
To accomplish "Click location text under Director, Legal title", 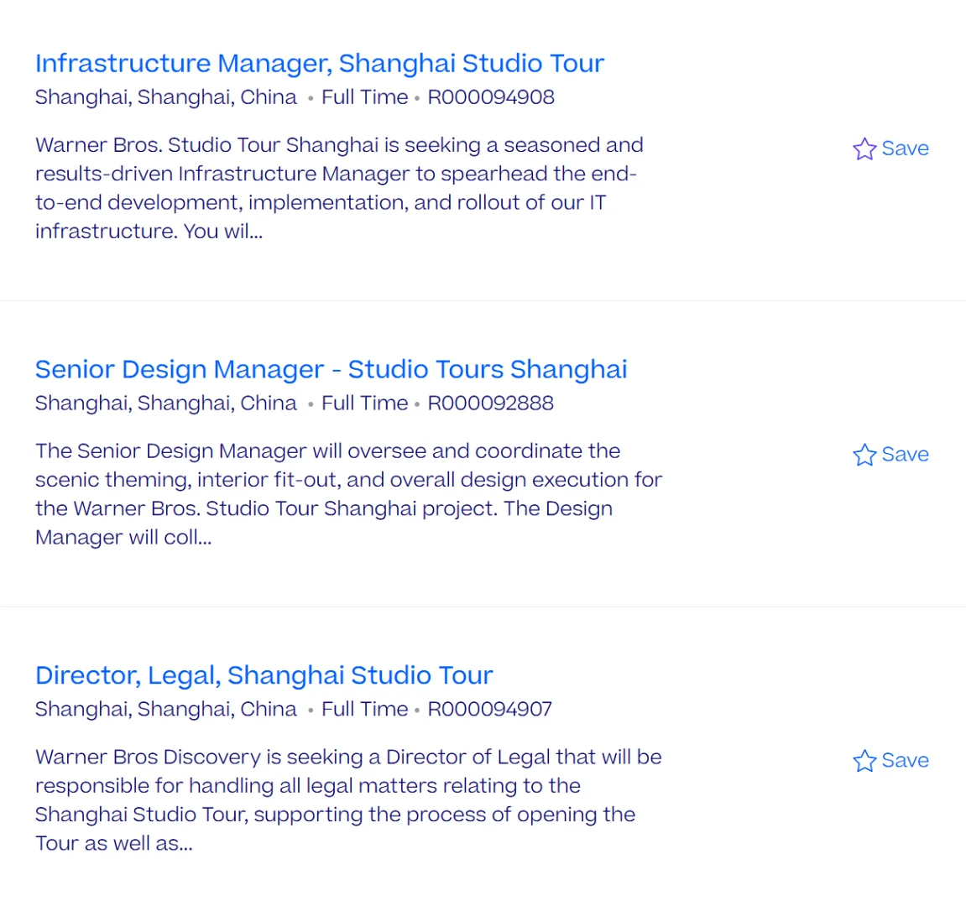I will pyautogui.click(x=166, y=710).
